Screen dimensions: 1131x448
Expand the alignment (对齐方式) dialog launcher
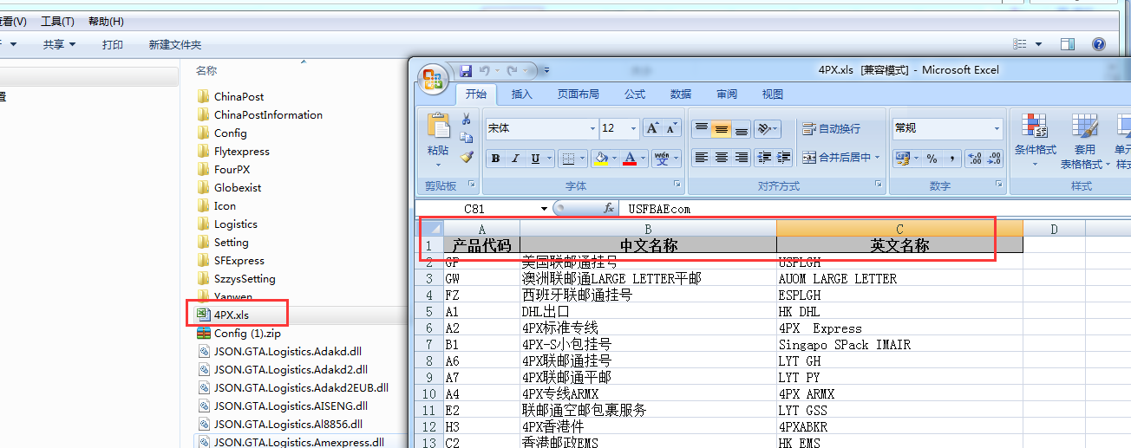pos(879,185)
